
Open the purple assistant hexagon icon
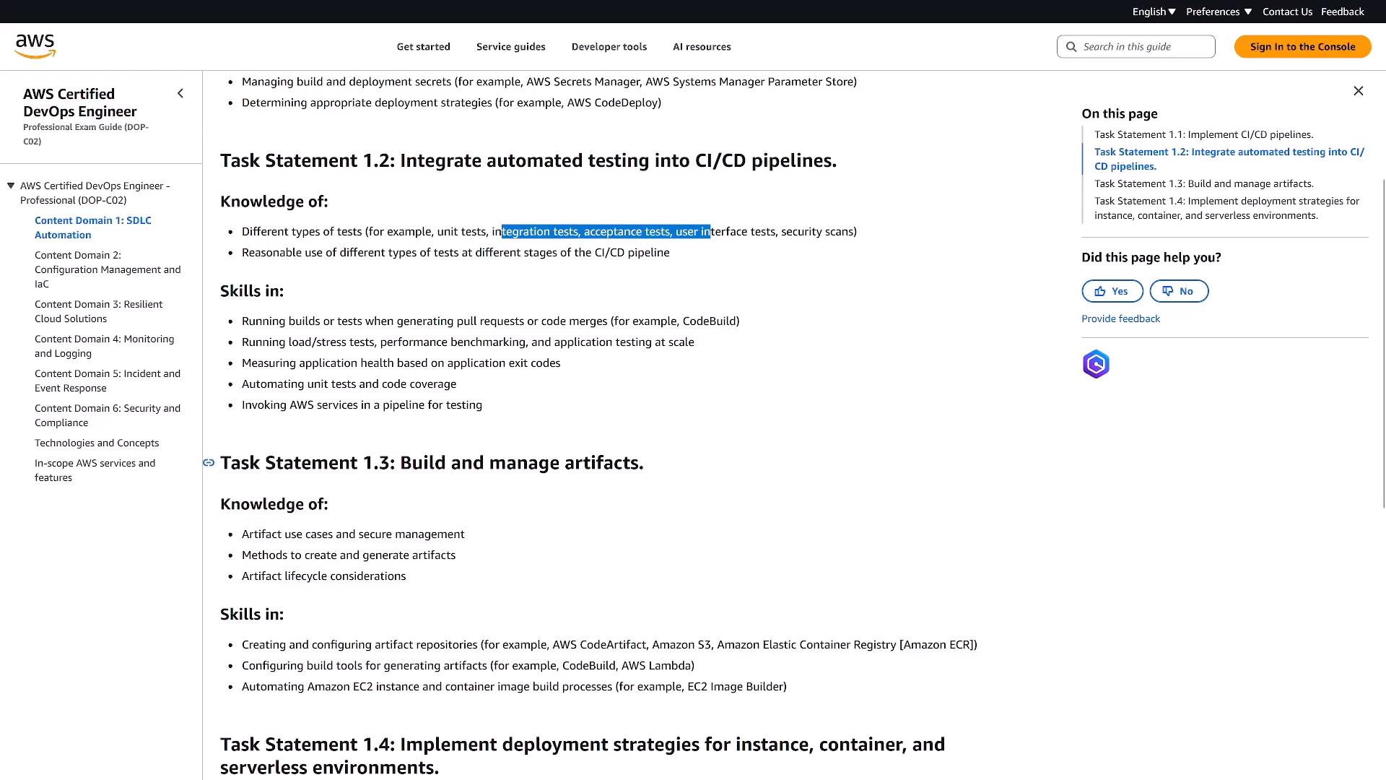coord(1095,364)
